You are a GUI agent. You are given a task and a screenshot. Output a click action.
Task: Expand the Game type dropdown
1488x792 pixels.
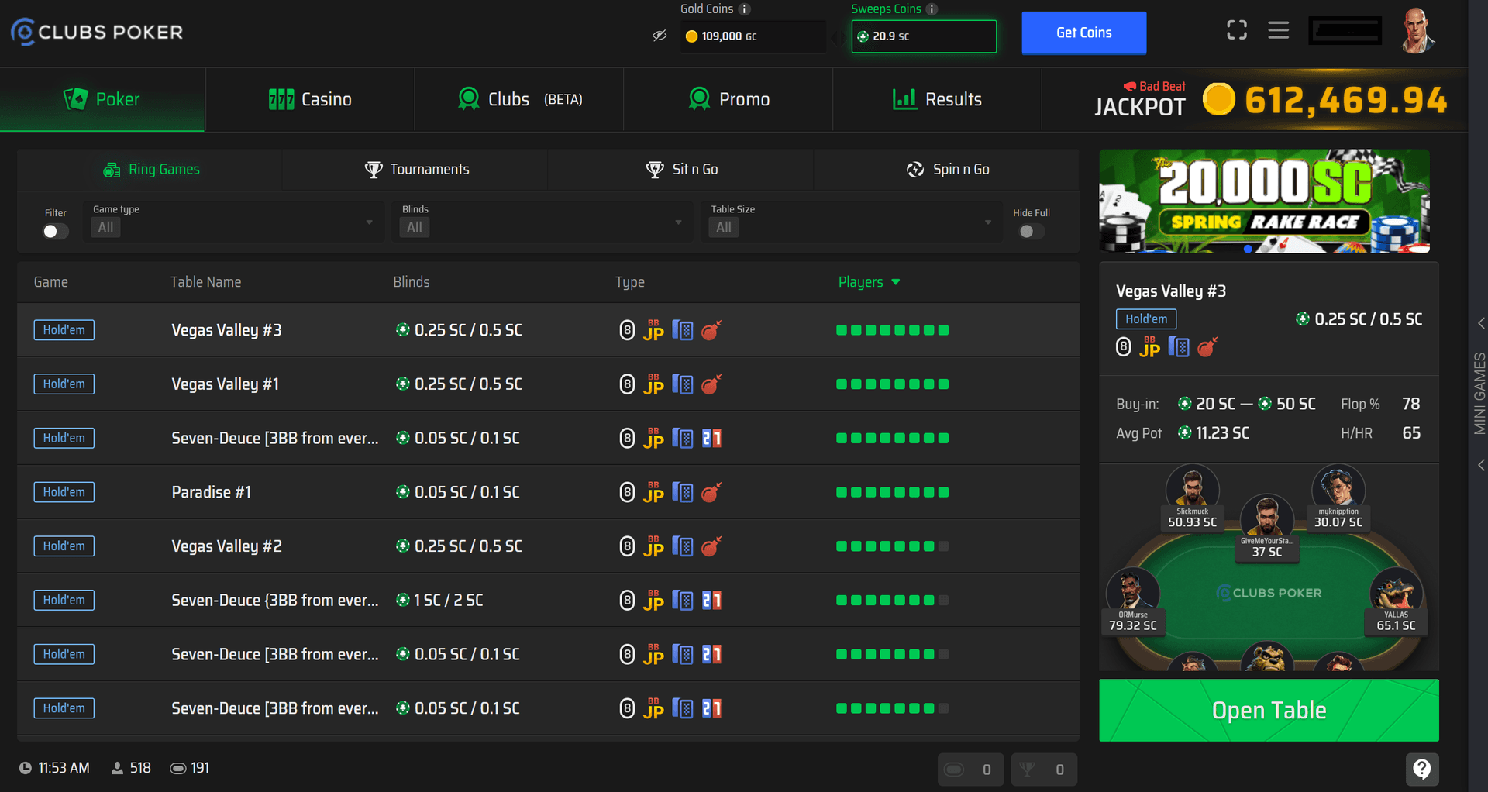235,222
